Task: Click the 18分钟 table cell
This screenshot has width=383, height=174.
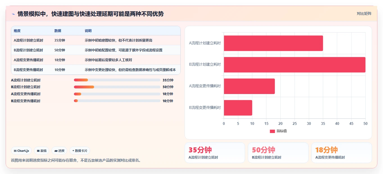Action: 60,60
